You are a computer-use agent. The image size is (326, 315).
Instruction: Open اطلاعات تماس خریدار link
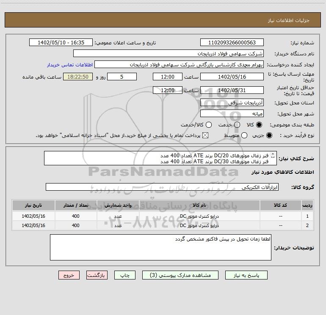70,65
